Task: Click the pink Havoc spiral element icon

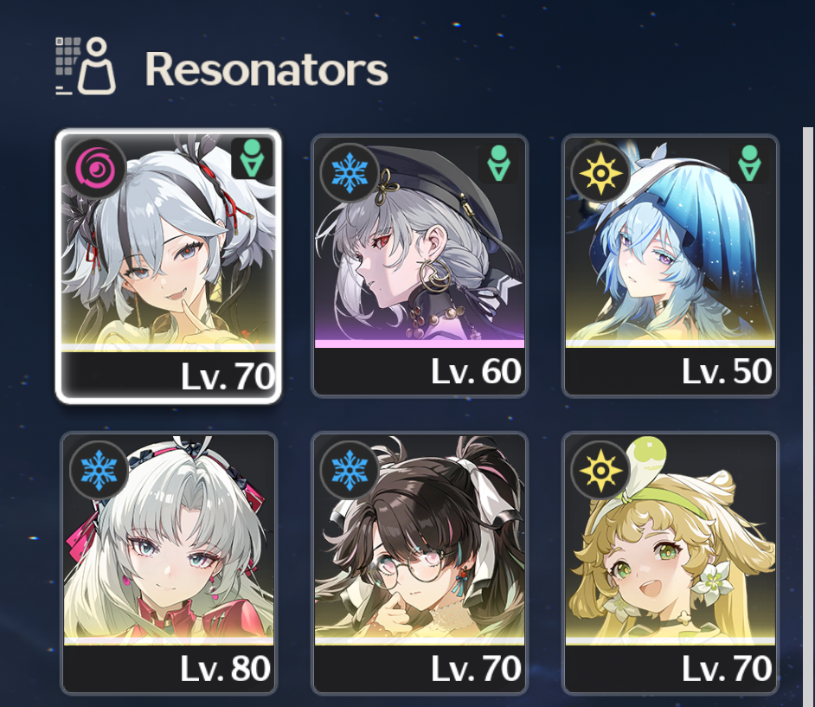Action: 95,169
